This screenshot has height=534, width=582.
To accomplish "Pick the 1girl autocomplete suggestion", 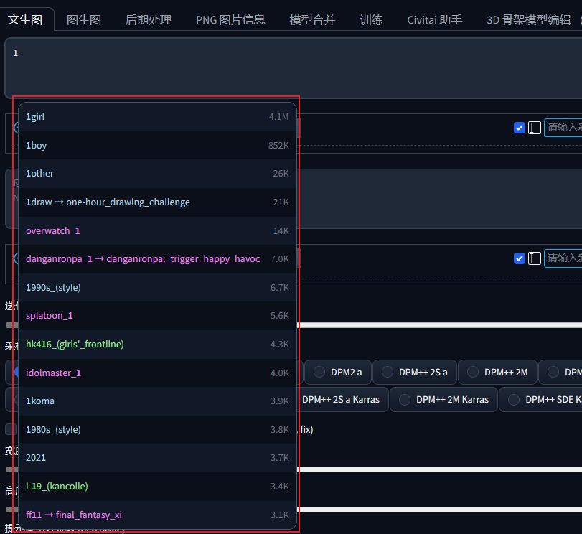I will tap(157, 116).
